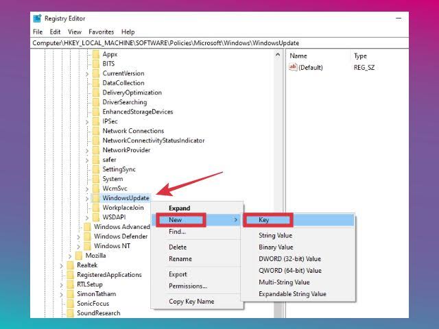Open the File menu
Viewport: 439px width, 329px height.
click(38, 32)
